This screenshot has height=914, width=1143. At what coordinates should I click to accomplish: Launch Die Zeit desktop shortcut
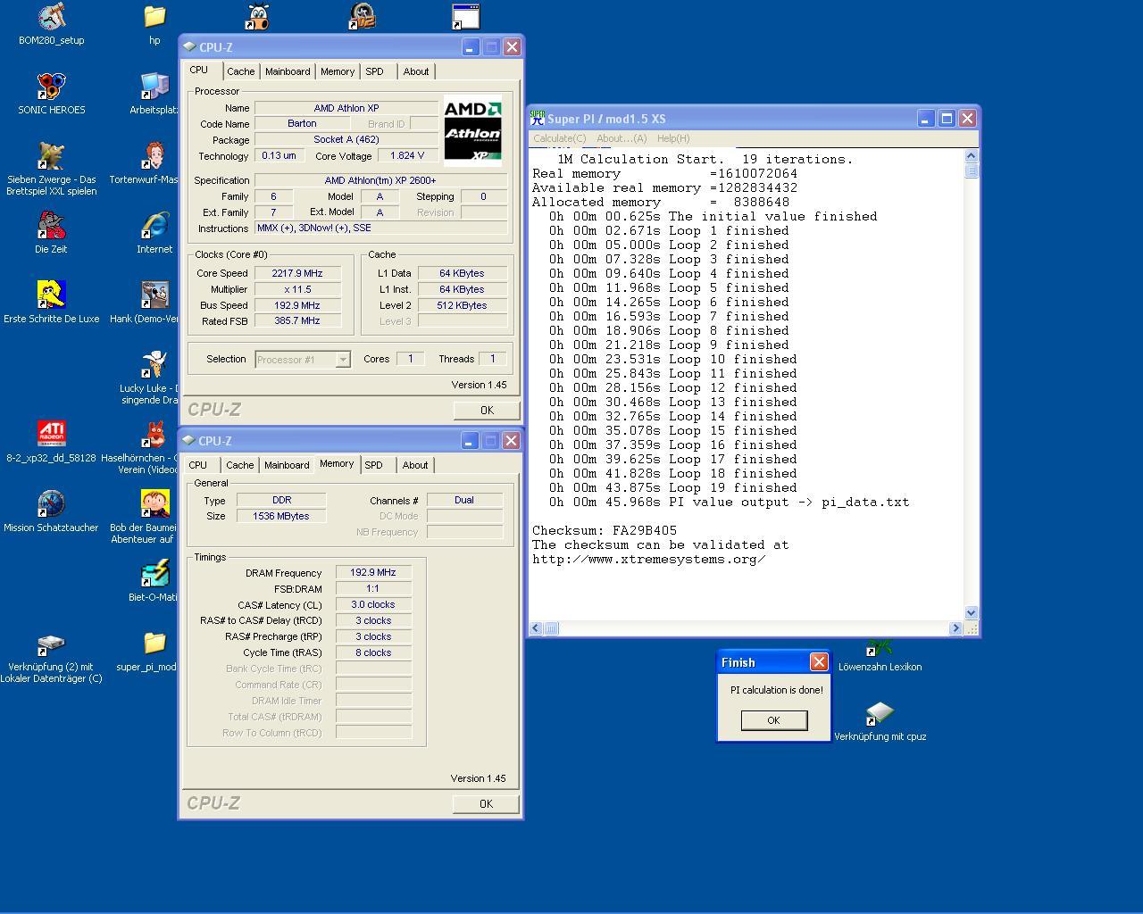[x=51, y=233]
